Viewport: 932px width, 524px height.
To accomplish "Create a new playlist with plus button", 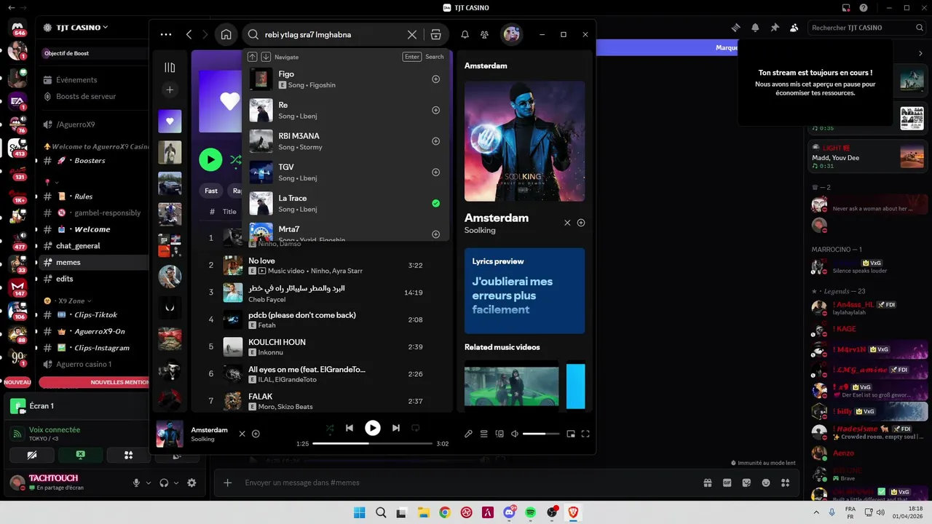I will point(170,90).
